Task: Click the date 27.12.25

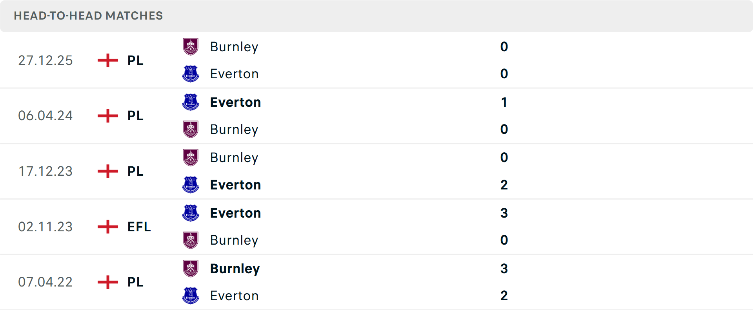Action: click(45, 60)
